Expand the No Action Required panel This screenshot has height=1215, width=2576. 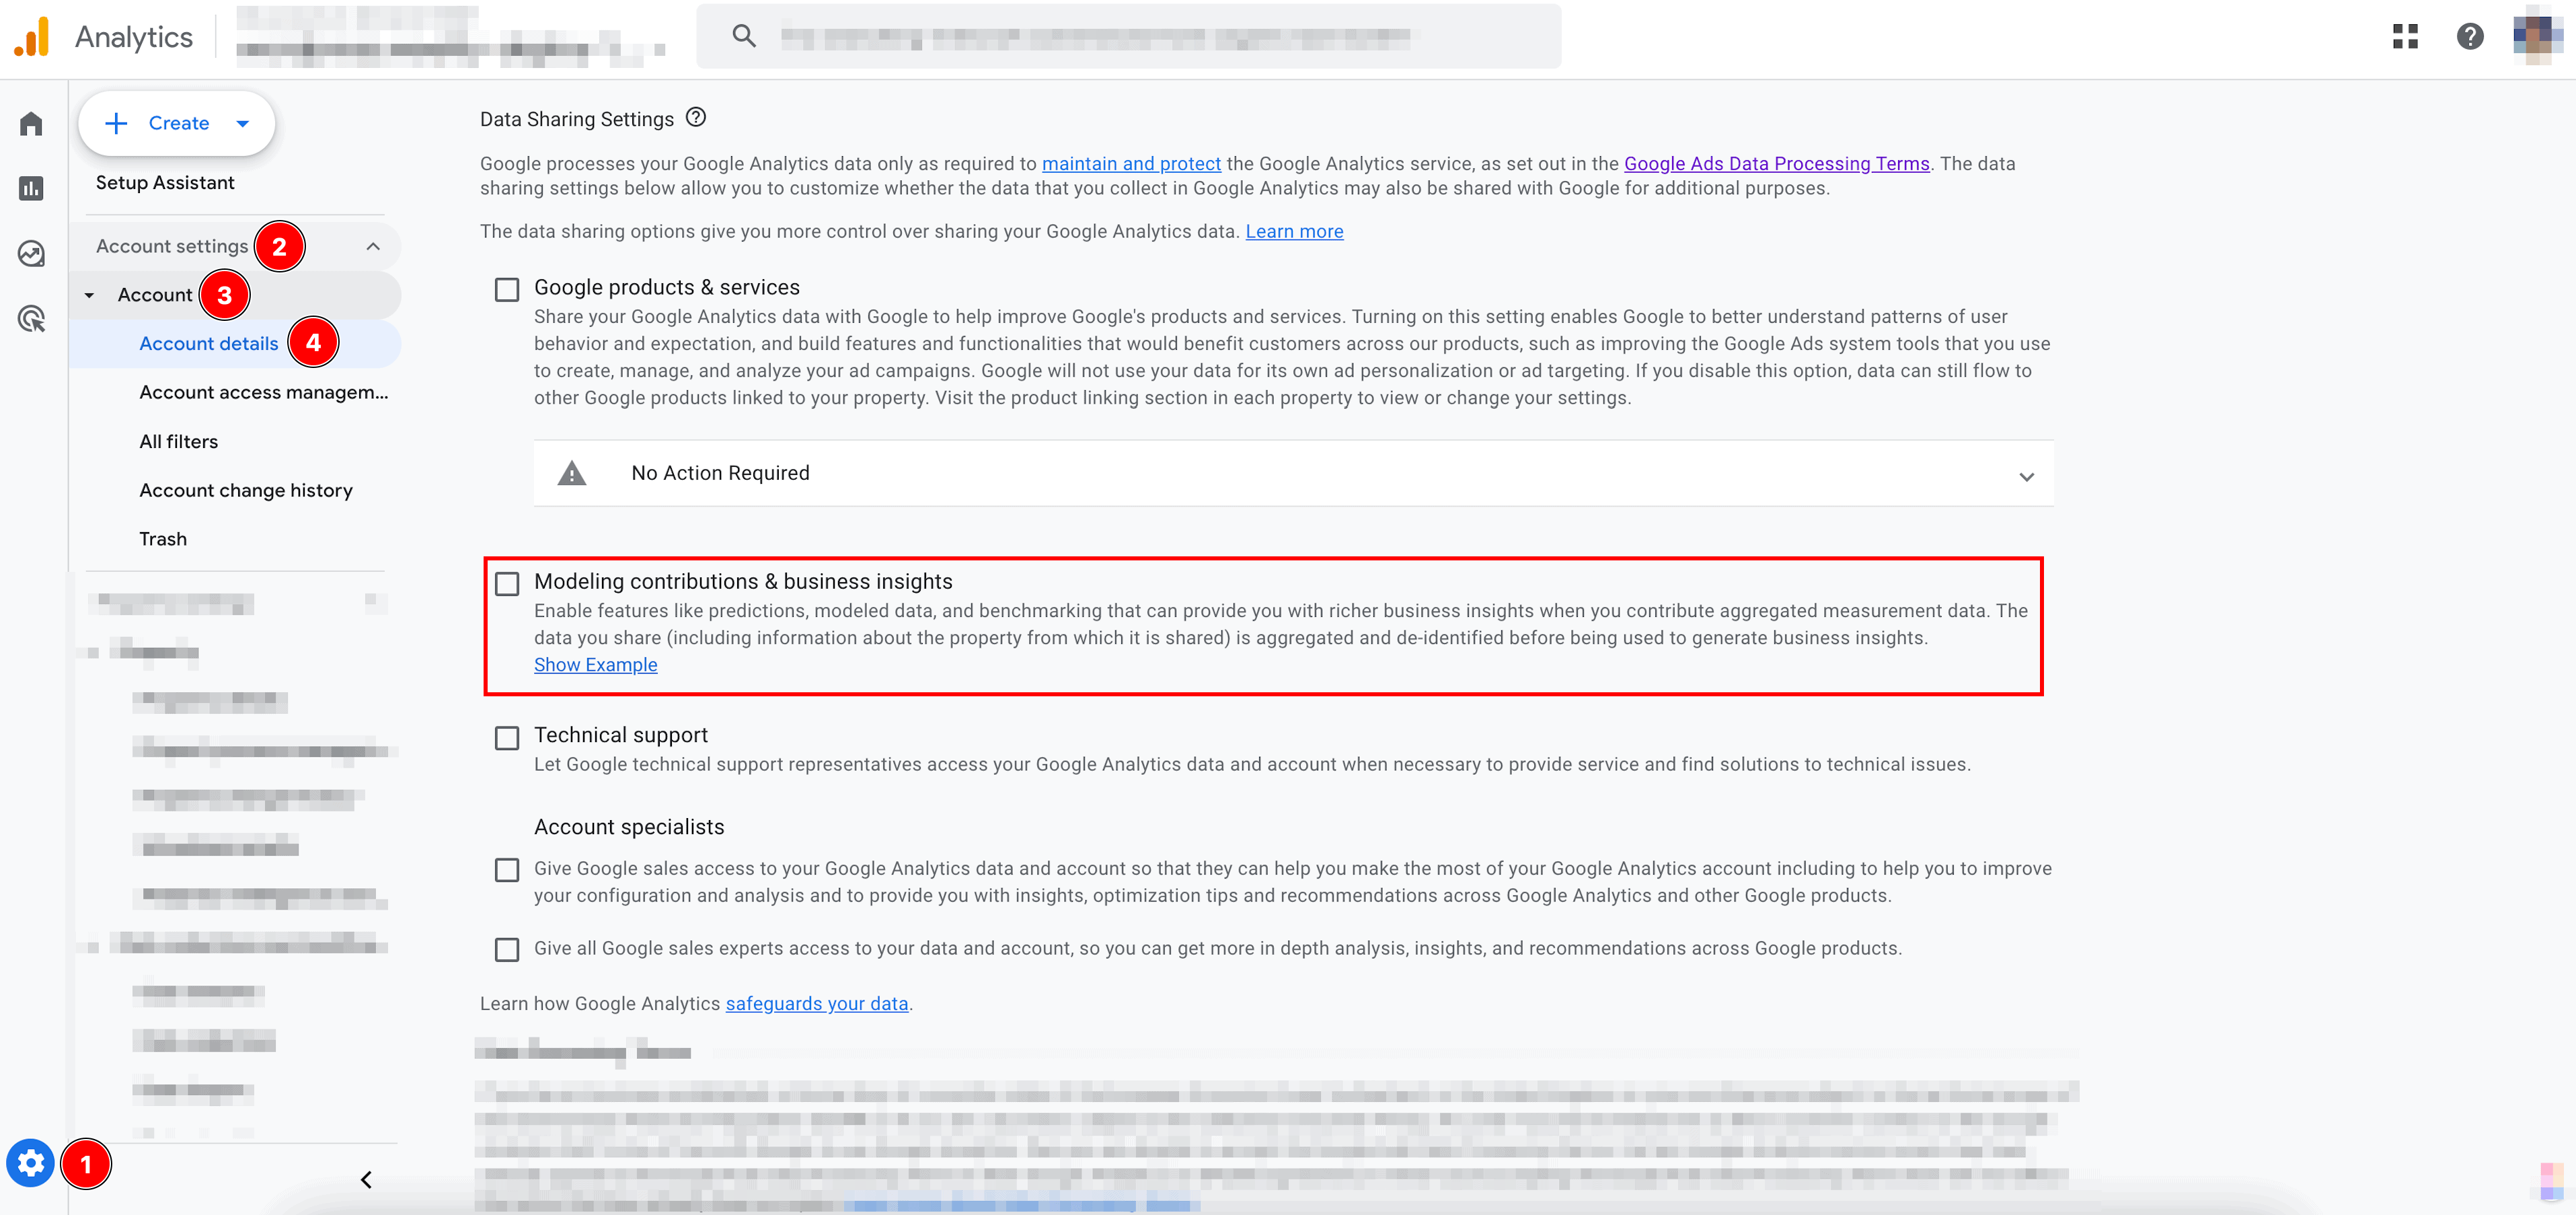point(2026,476)
